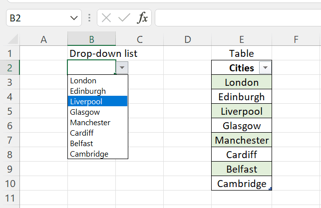Click the Belfast cell in the table
Image resolution: width=321 pixels, height=208 pixels.
pos(241,169)
